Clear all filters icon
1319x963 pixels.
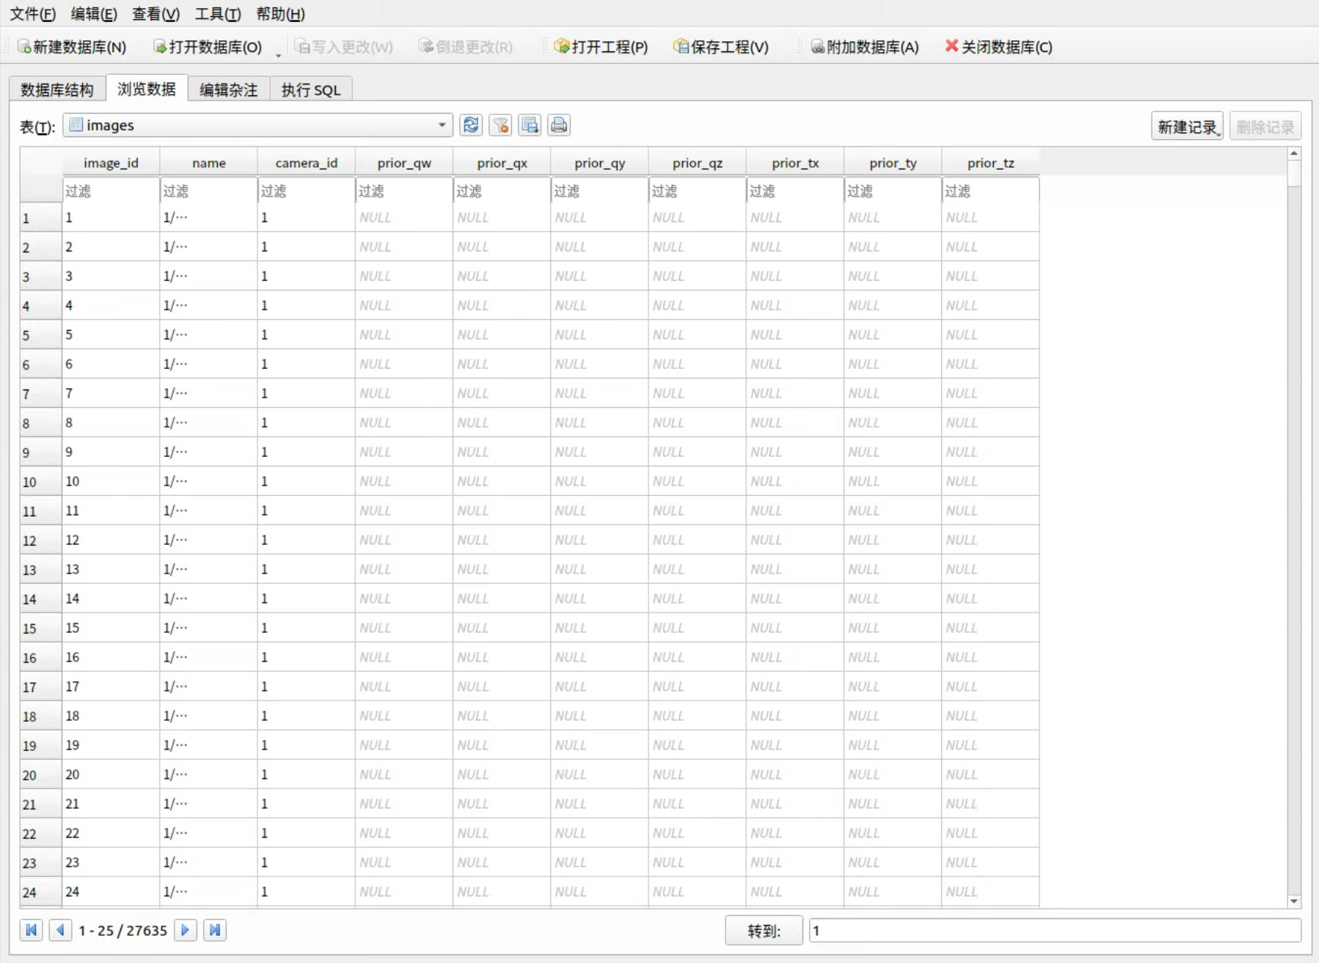point(500,125)
